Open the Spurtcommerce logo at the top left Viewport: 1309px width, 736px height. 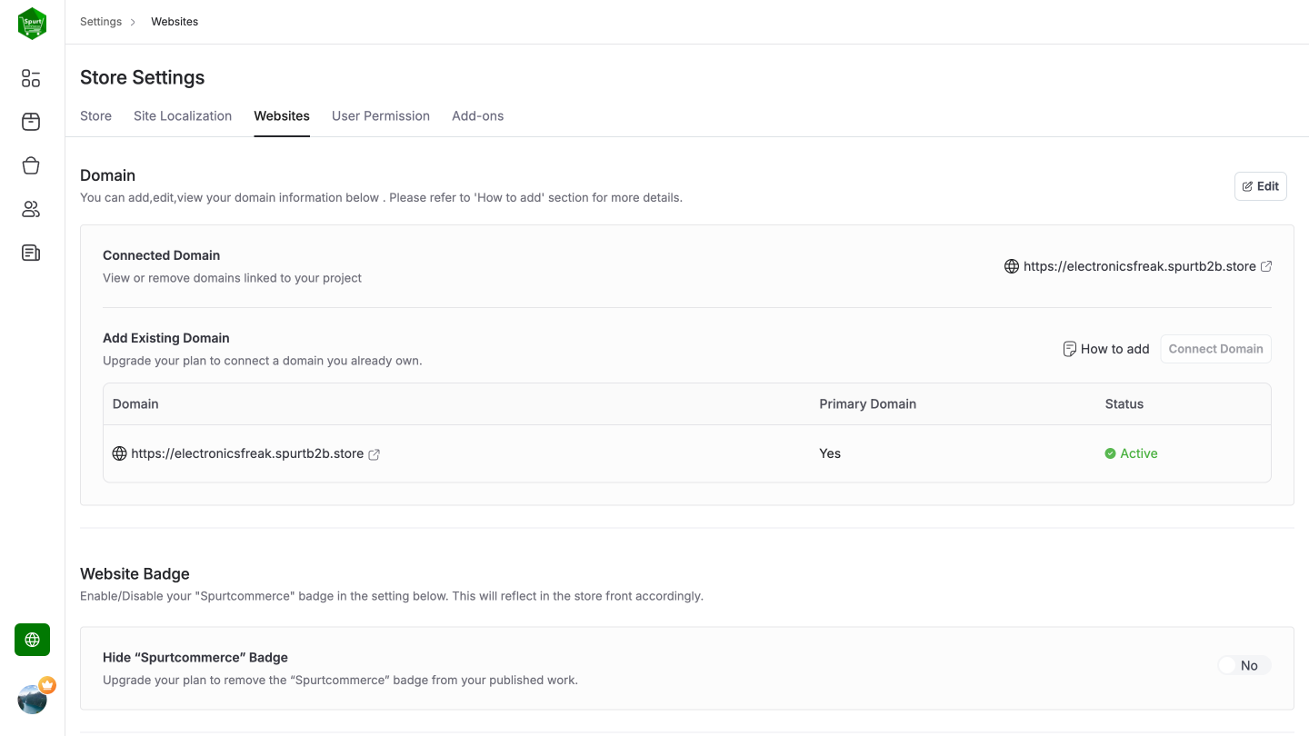click(32, 23)
